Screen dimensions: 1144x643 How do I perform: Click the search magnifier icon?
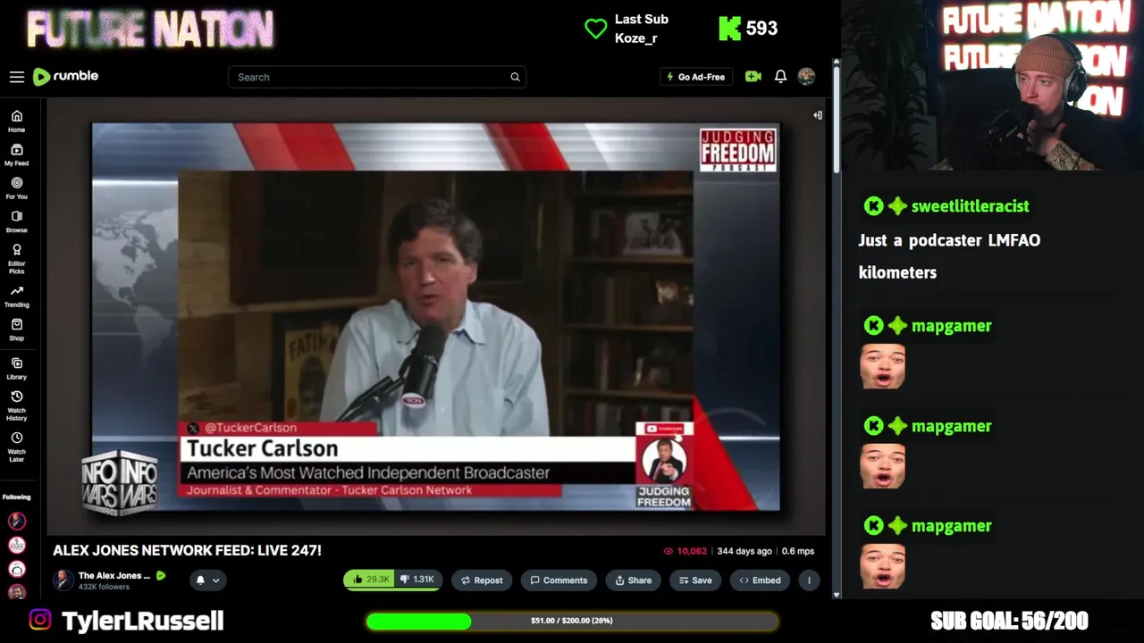[515, 77]
